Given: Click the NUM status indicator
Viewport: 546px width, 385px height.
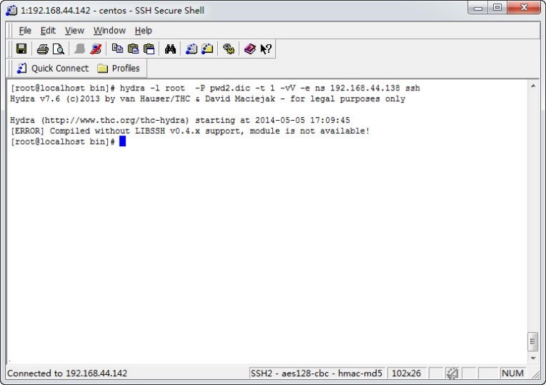Looking at the screenshot, I should [512, 373].
